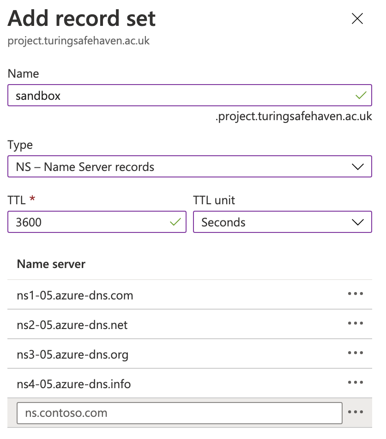Close the Add record set panel
The width and height of the screenshot is (386, 439).
[357, 19]
